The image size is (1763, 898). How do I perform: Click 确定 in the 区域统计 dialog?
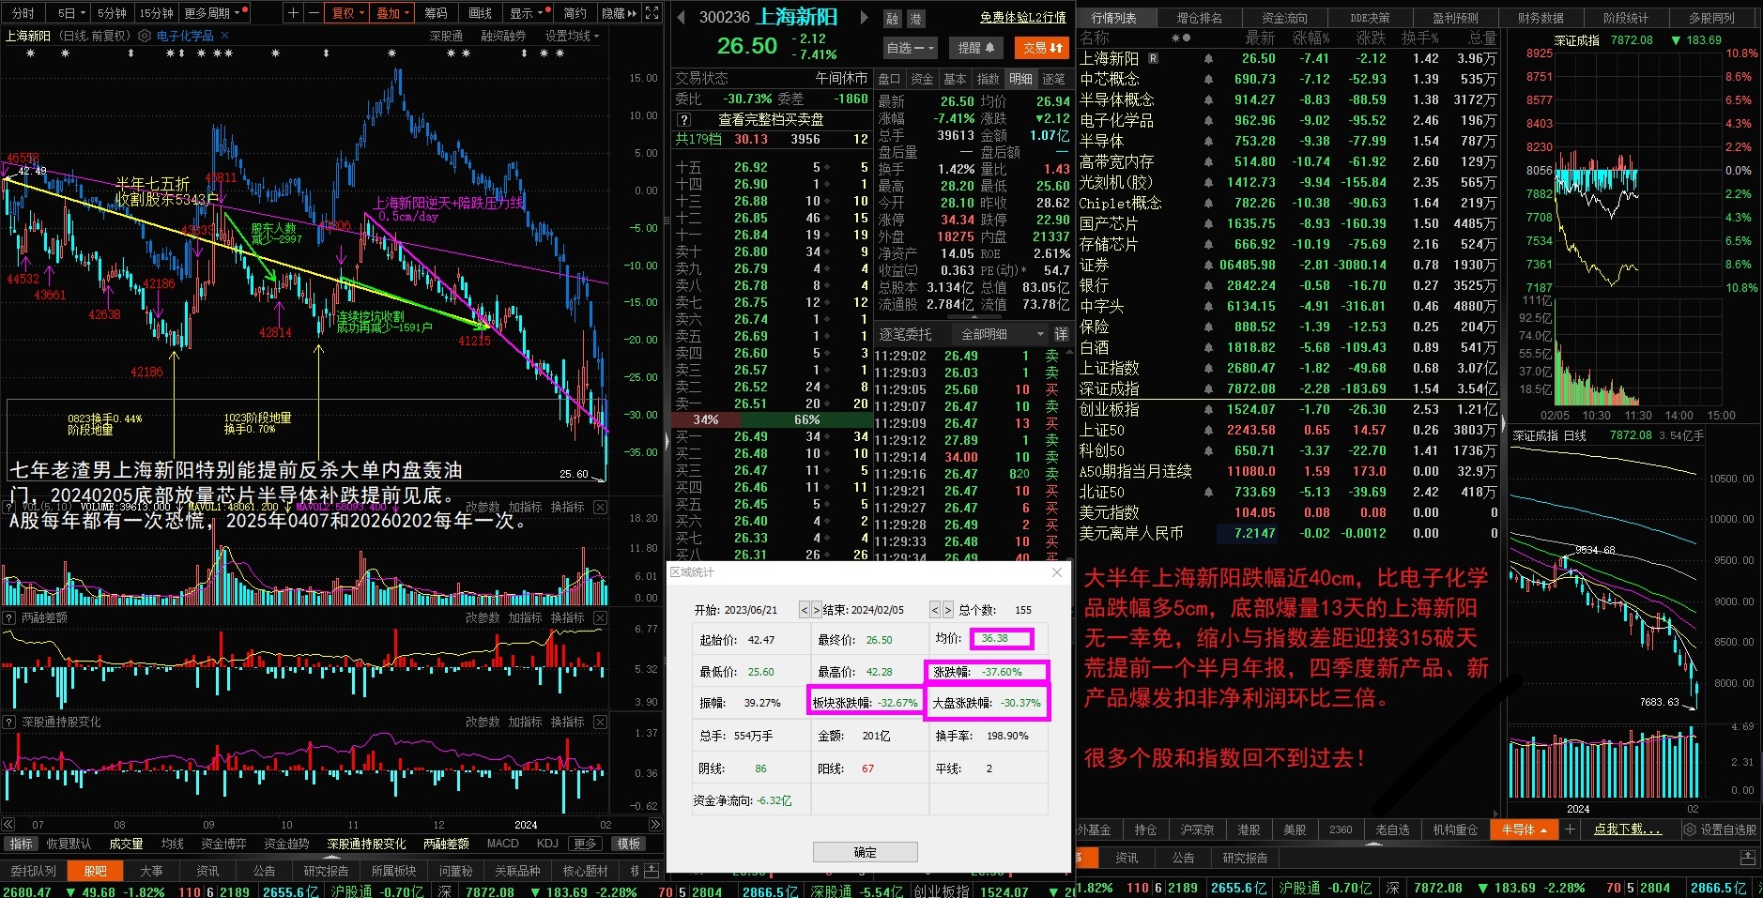(865, 852)
